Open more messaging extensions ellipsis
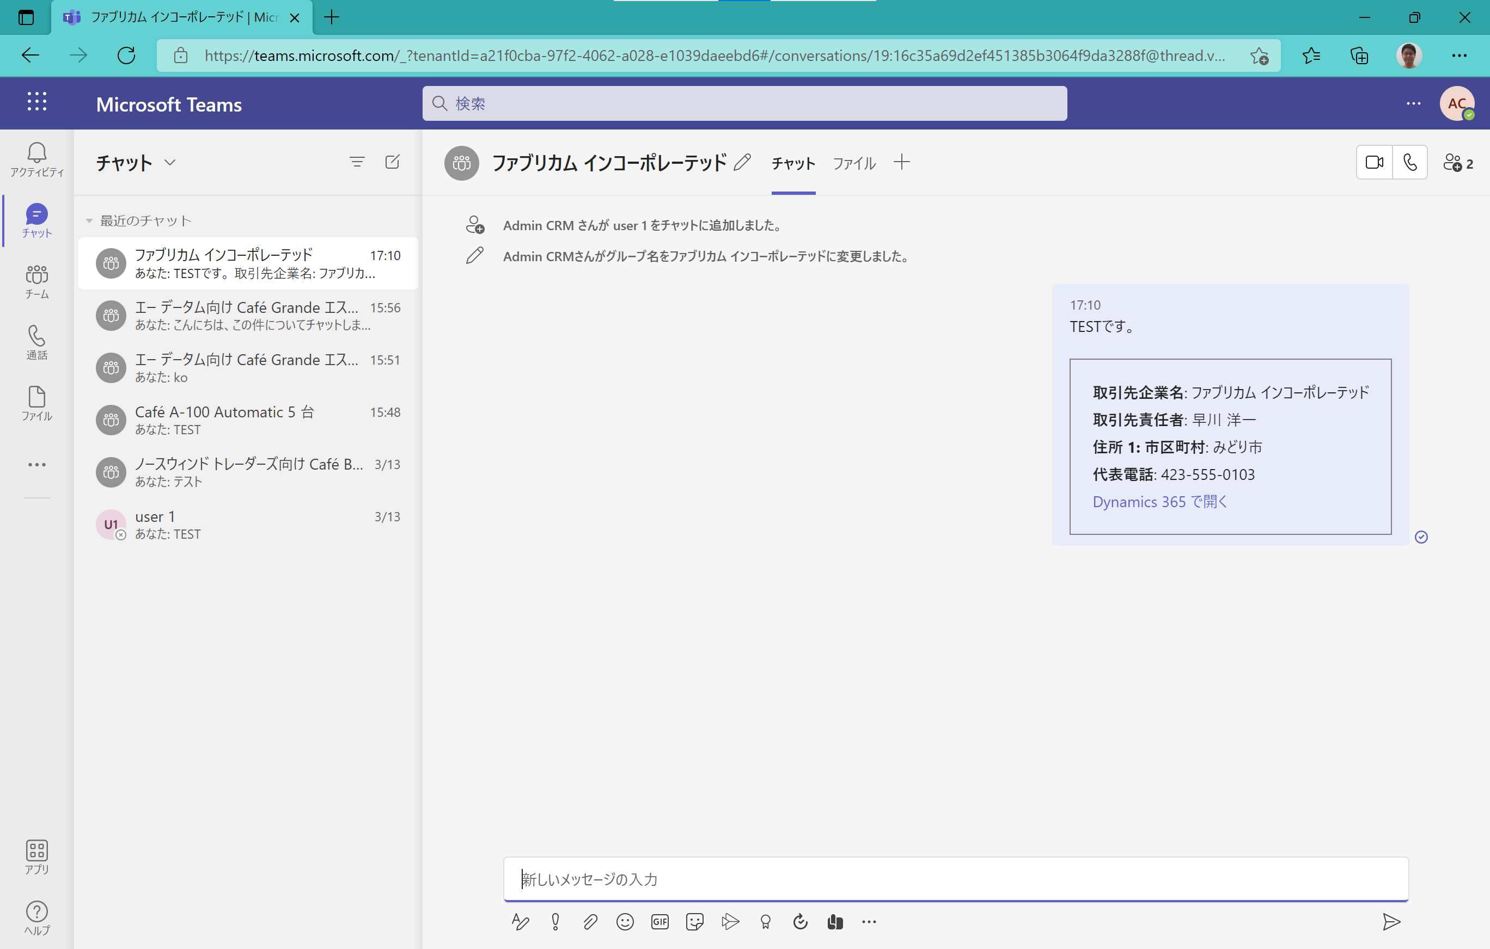This screenshot has height=949, width=1490. click(x=869, y=922)
